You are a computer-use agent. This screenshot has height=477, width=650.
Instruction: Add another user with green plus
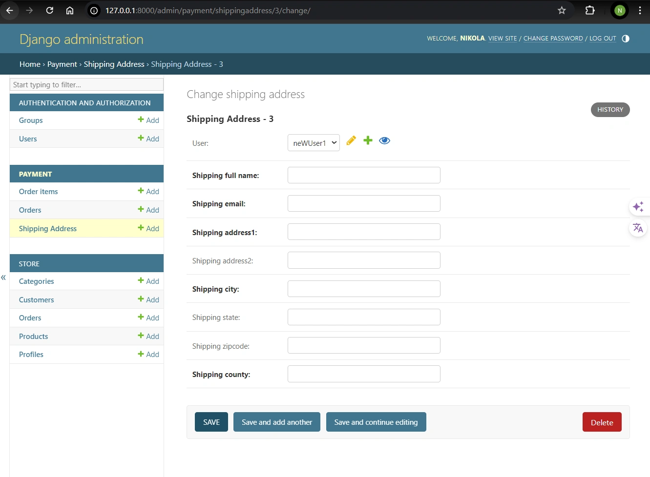click(x=368, y=140)
